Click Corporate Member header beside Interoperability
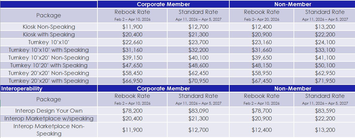 (x=163, y=89)
